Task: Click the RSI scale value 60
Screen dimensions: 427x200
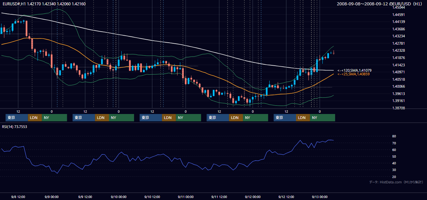Action: point(394,150)
